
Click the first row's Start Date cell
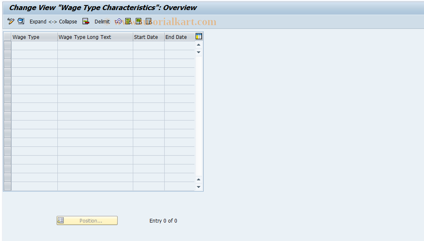point(149,46)
